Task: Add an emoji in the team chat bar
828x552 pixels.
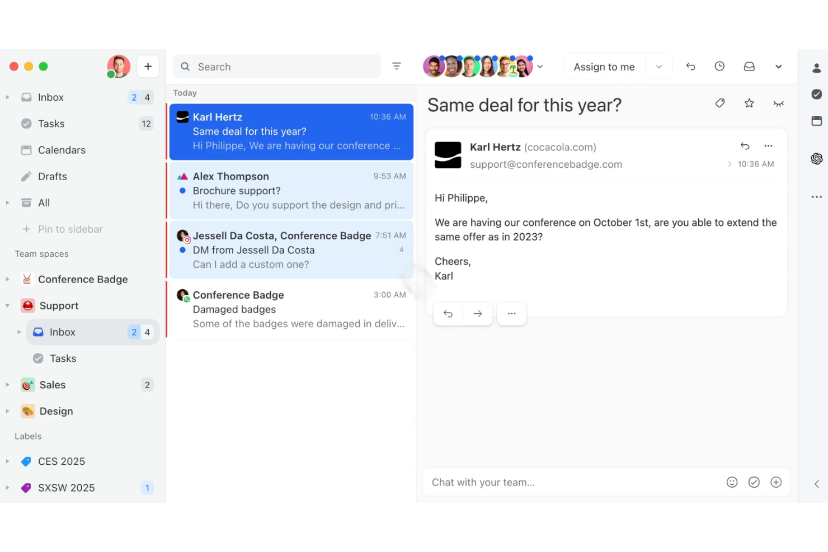Action: pos(732,482)
